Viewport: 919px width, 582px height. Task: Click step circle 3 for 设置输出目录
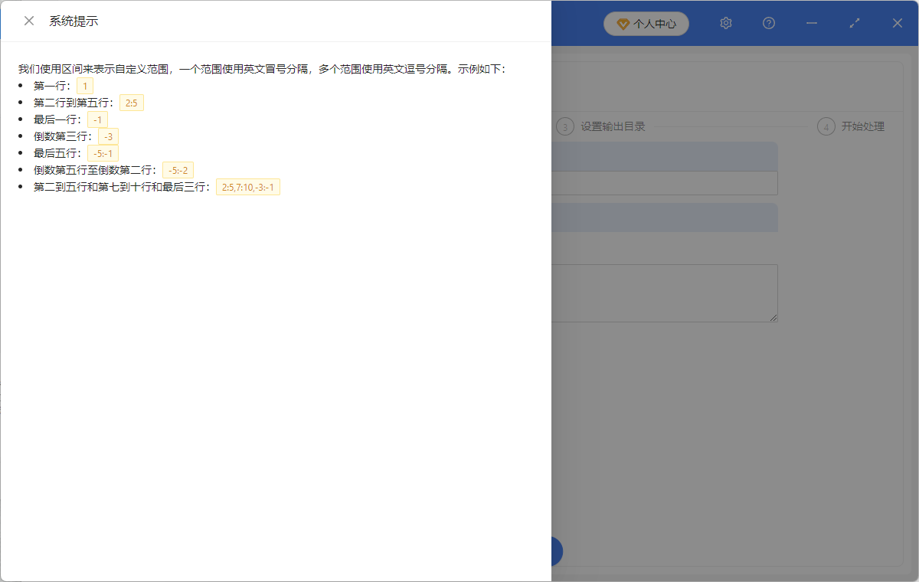pos(564,126)
